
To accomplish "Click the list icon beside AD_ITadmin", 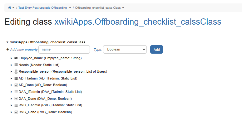I will (16, 78).
